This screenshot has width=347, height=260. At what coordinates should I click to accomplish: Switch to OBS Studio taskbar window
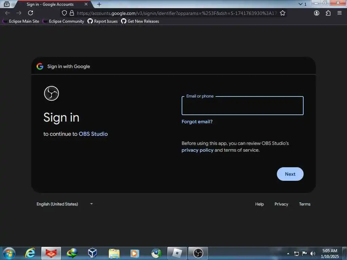point(198,253)
